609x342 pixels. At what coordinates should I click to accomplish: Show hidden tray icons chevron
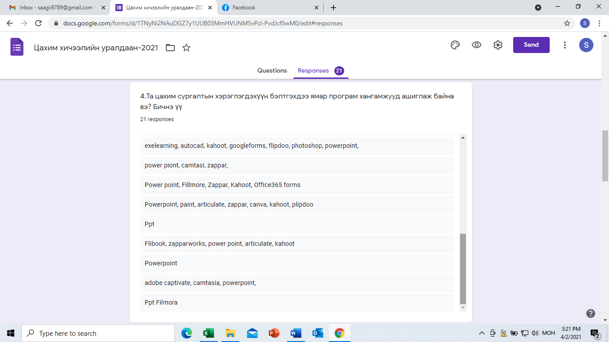(481, 333)
